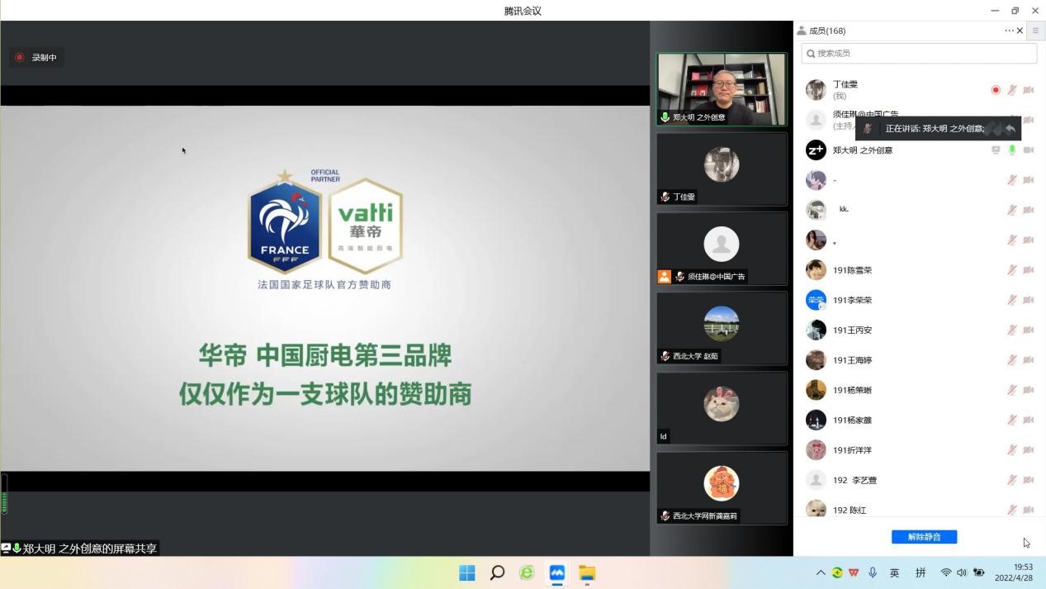Open Windows taskbar search
The image size is (1046, 589).
pyautogui.click(x=497, y=573)
